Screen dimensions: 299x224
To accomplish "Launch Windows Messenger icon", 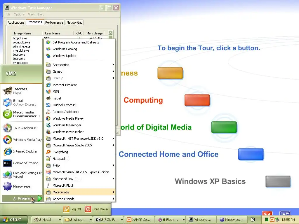I will [48, 125].
